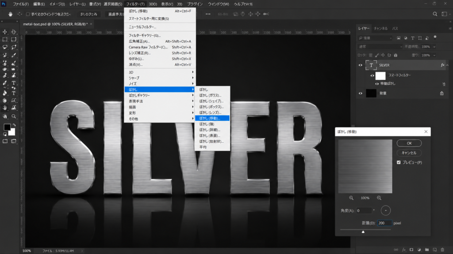Screen dimensions: 453x254
Task: Hide the SILVER layer with eye icon
Action: click(360, 65)
